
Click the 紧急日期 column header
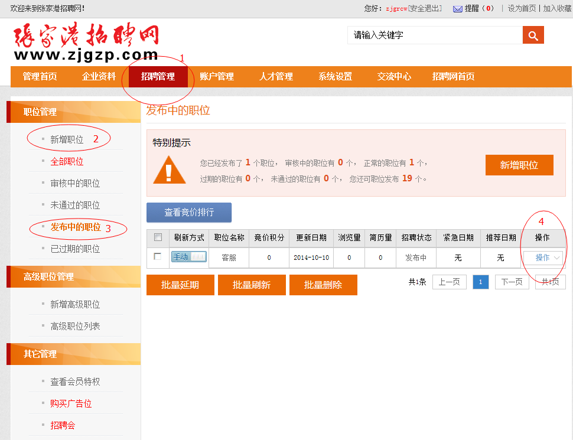tap(458, 238)
